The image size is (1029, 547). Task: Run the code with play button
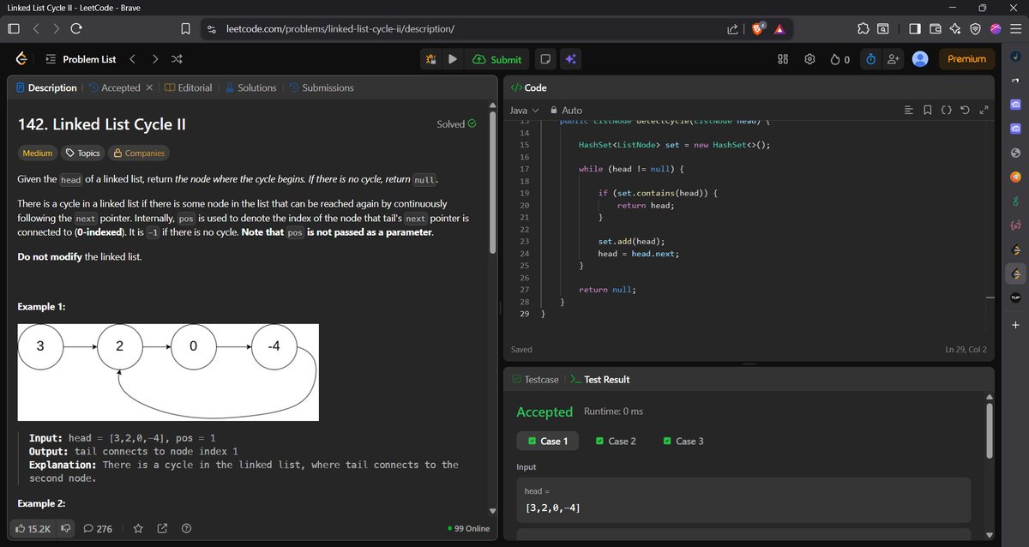pos(452,59)
